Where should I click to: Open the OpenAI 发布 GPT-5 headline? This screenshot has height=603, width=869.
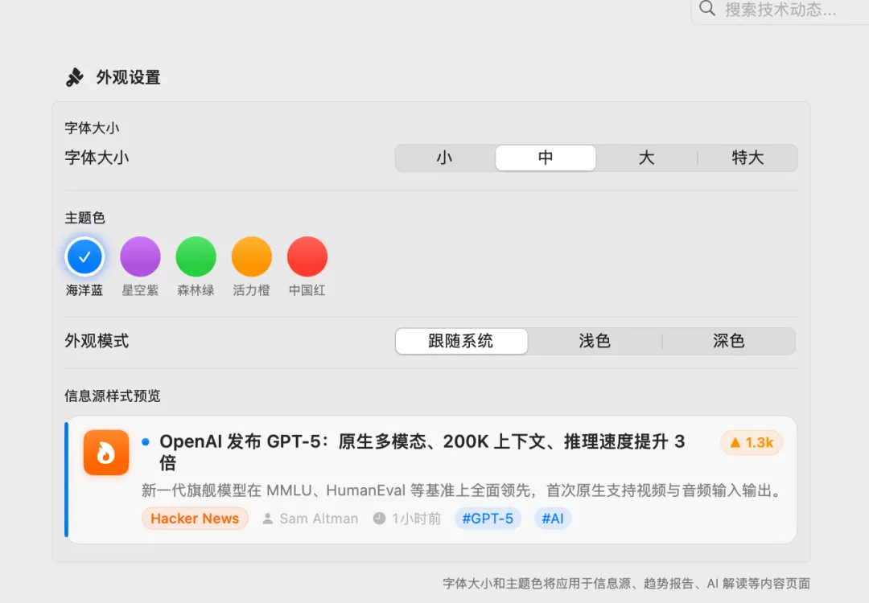[x=422, y=452]
